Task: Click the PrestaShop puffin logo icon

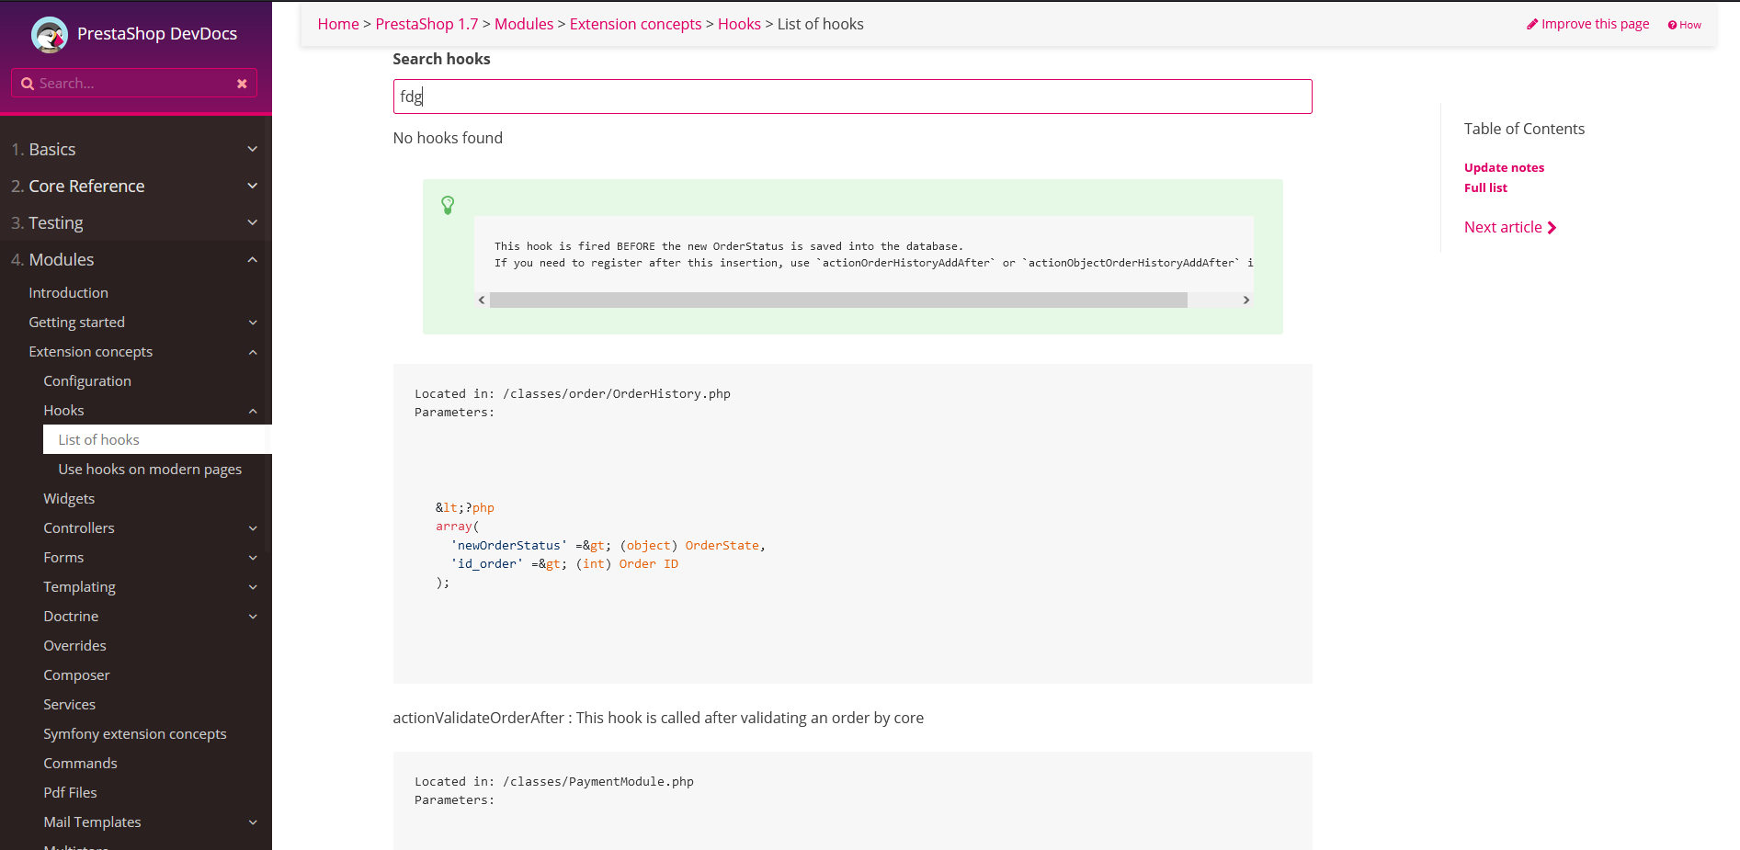Action: pos(50,34)
